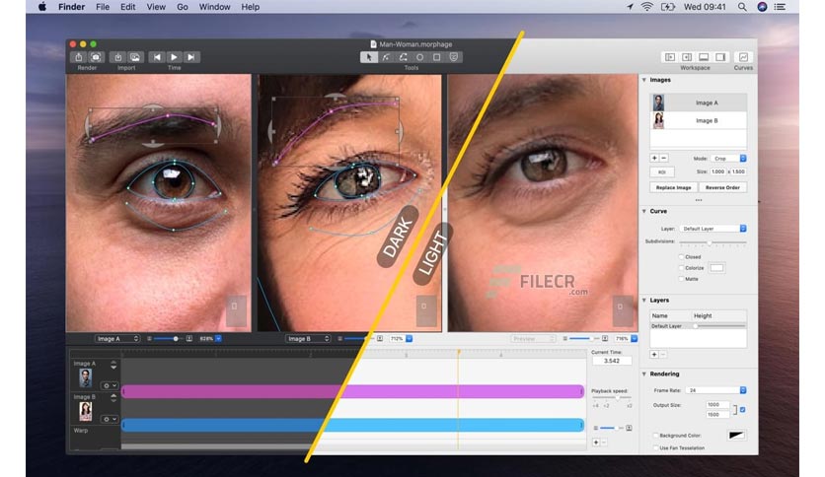The height and width of the screenshot is (477, 825).
Task: Select Image A in the Images list
Action: pyautogui.click(x=699, y=102)
